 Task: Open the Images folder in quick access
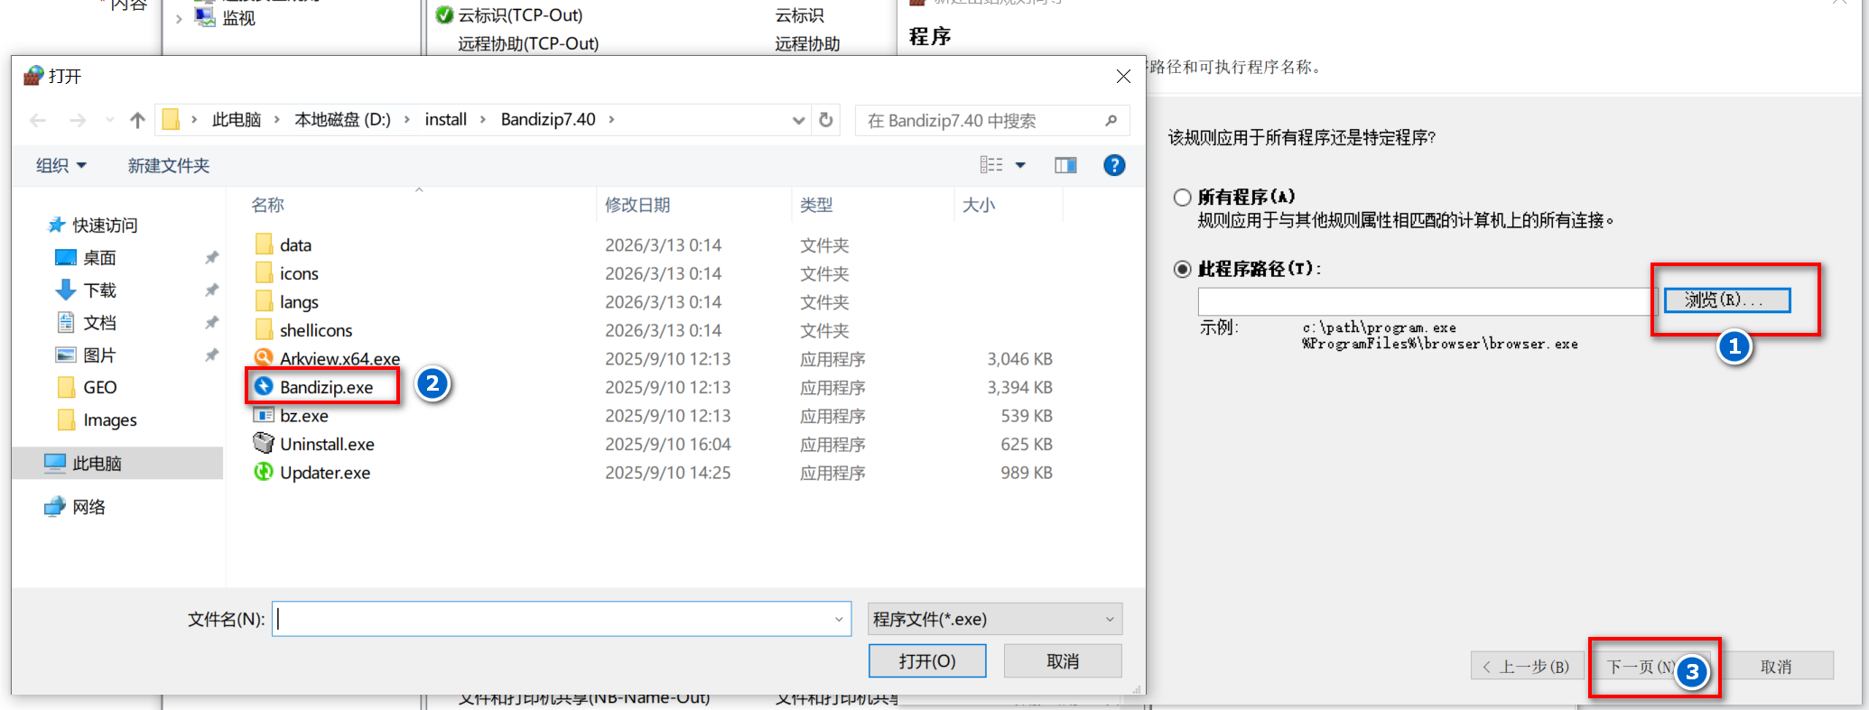coord(98,420)
